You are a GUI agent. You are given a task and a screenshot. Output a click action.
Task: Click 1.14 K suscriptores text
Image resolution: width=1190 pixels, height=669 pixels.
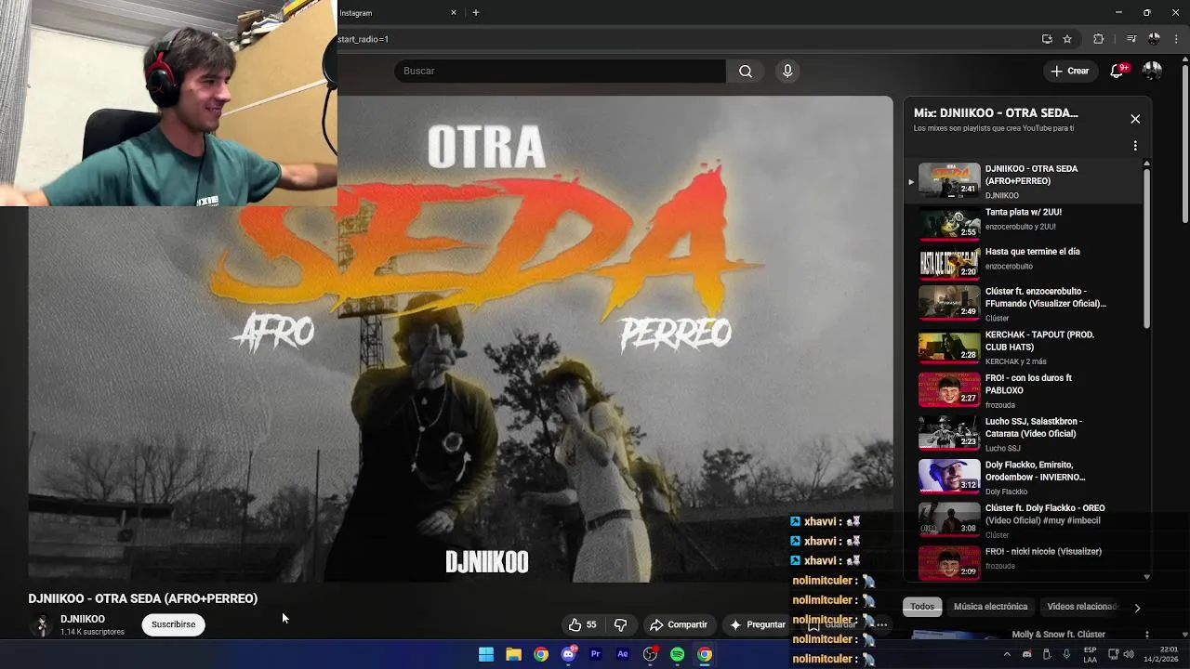[x=92, y=632]
